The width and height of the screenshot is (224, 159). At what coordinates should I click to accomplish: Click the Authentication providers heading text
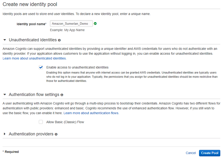pos(31,134)
